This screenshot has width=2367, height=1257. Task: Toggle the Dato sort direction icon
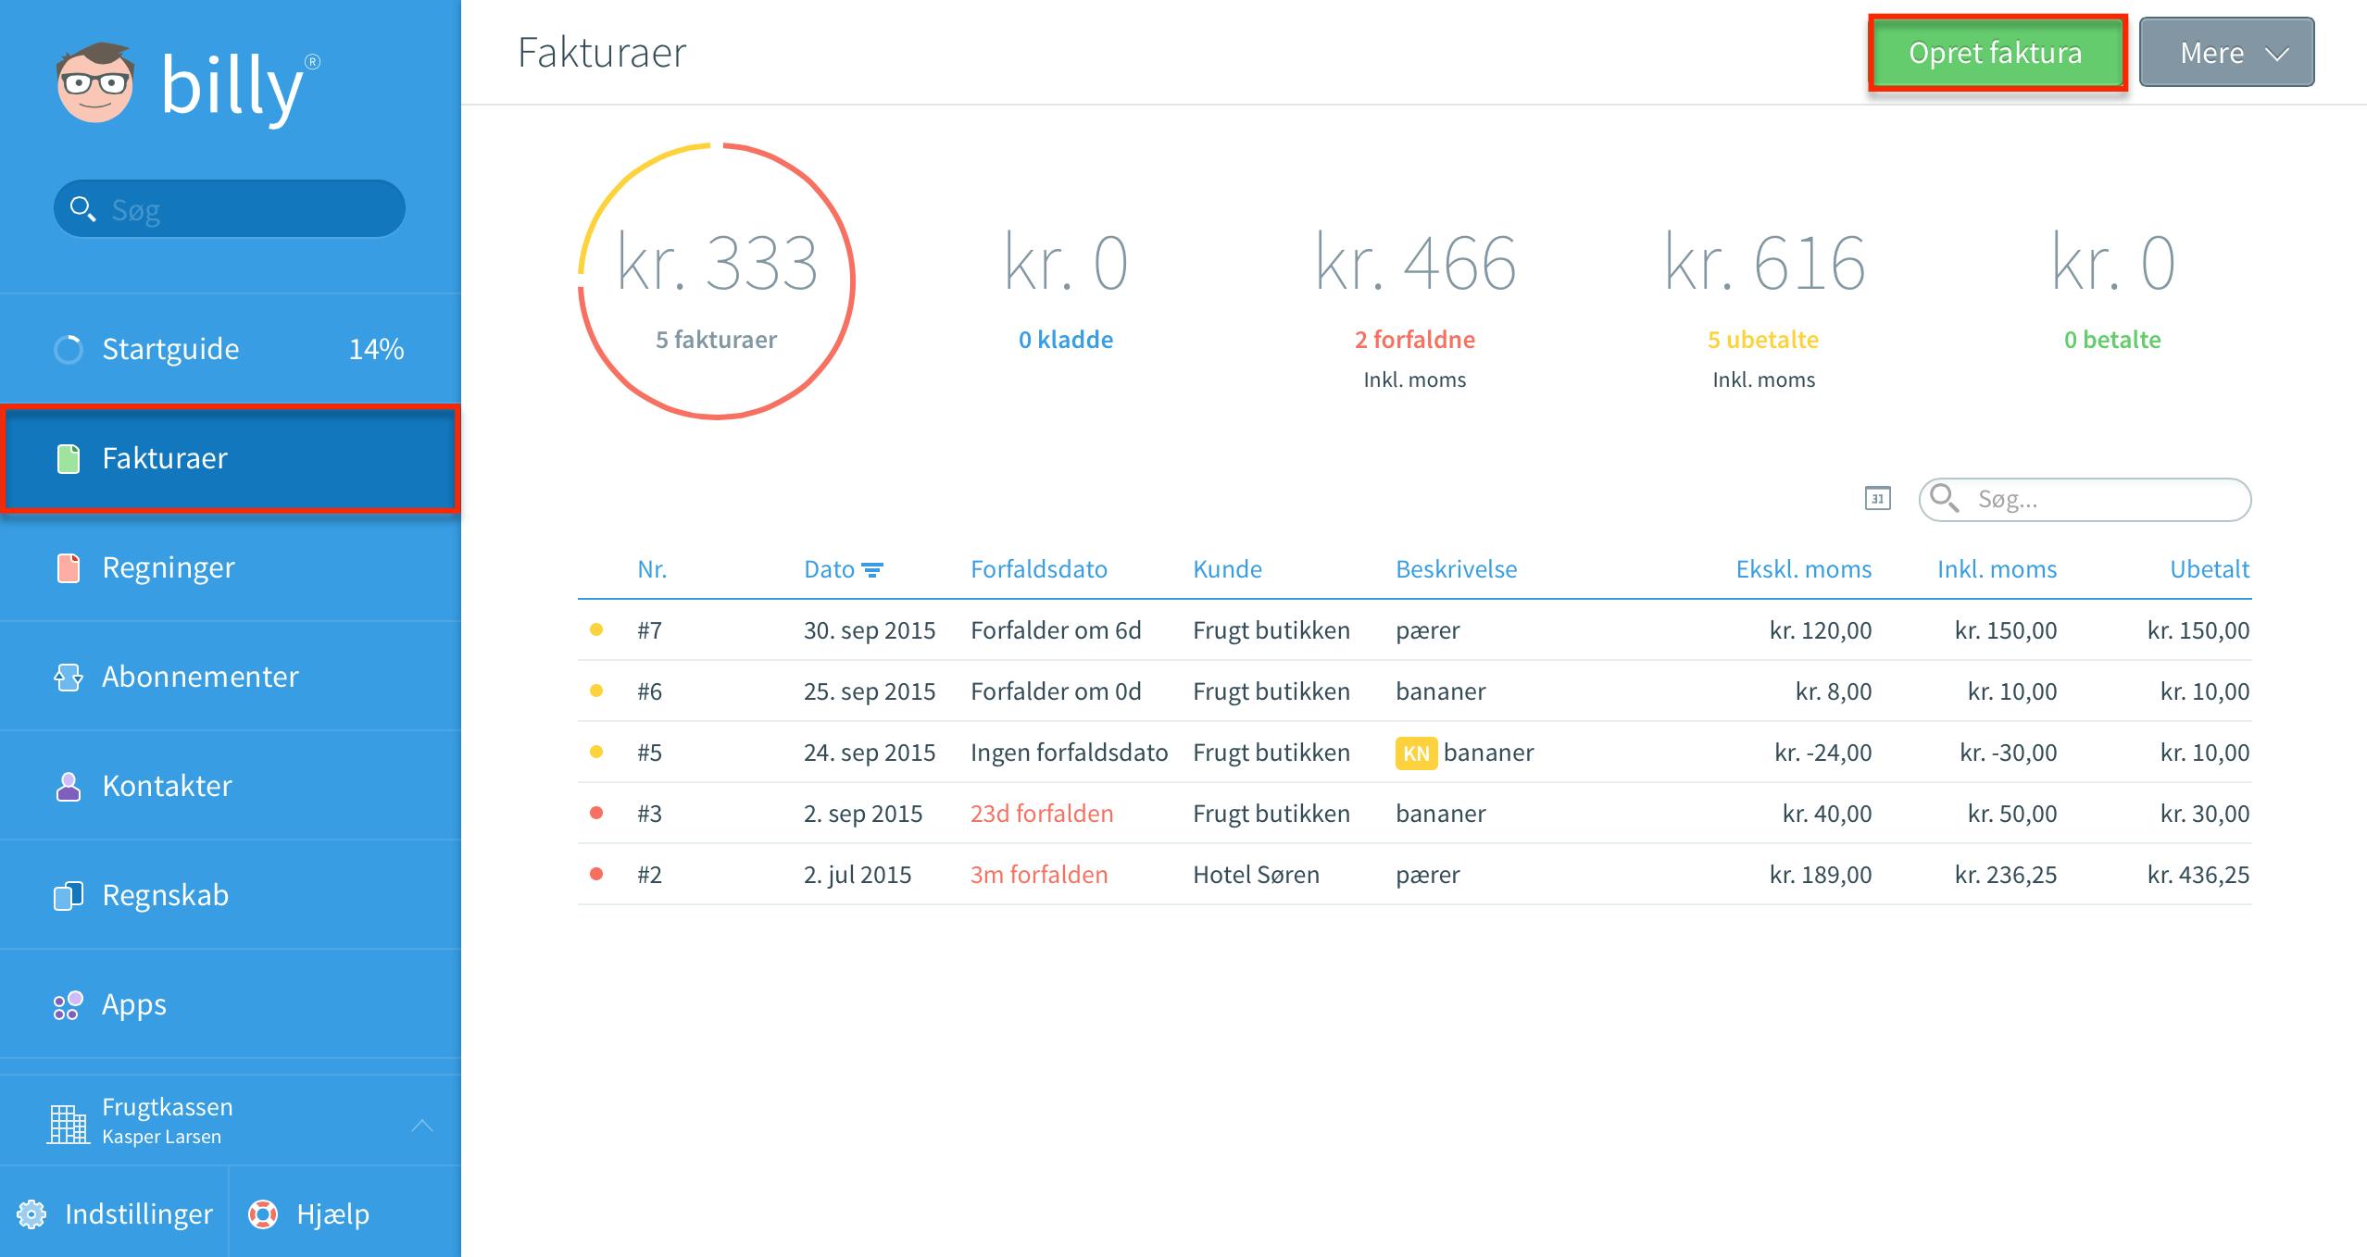point(872,569)
